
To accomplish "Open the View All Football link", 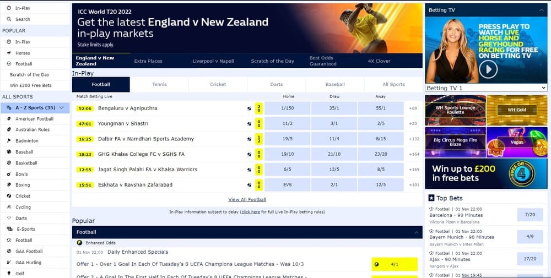I will tap(247, 200).
